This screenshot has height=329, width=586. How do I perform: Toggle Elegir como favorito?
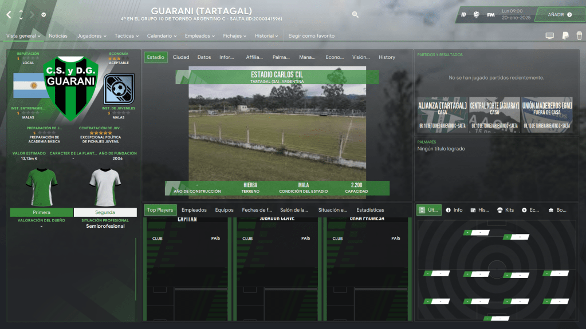[x=311, y=36]
